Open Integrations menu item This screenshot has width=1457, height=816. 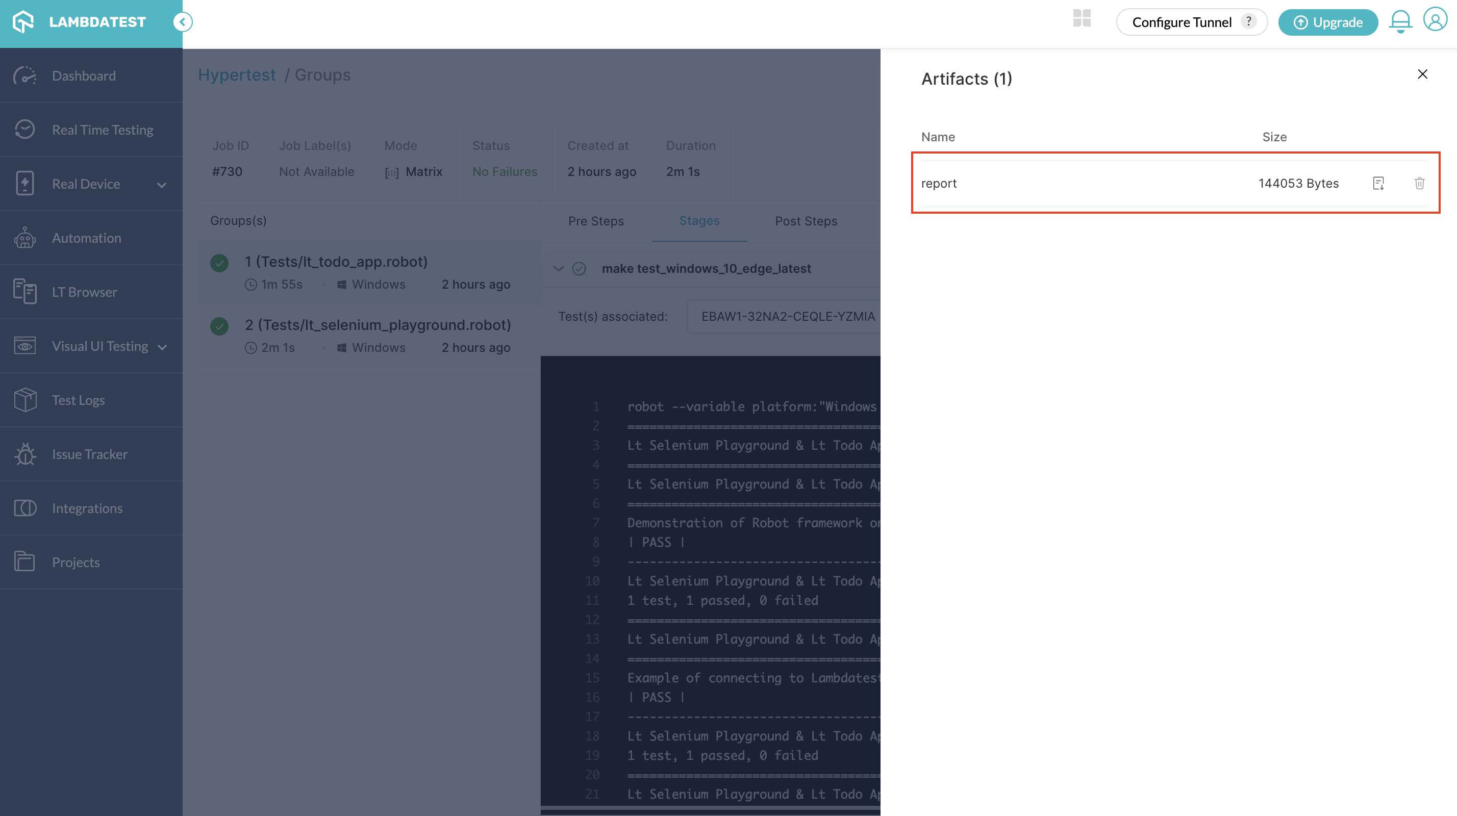91,508
